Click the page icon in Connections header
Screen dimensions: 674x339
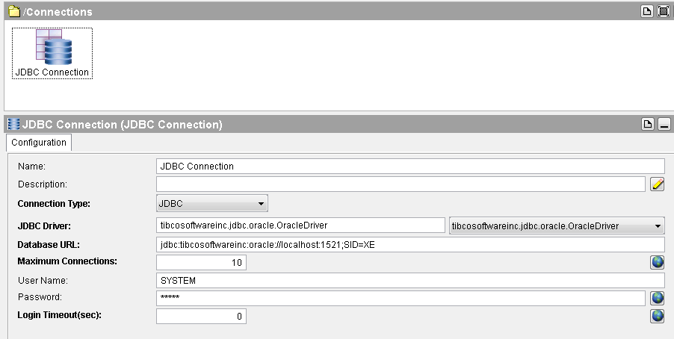coord(647,11)
